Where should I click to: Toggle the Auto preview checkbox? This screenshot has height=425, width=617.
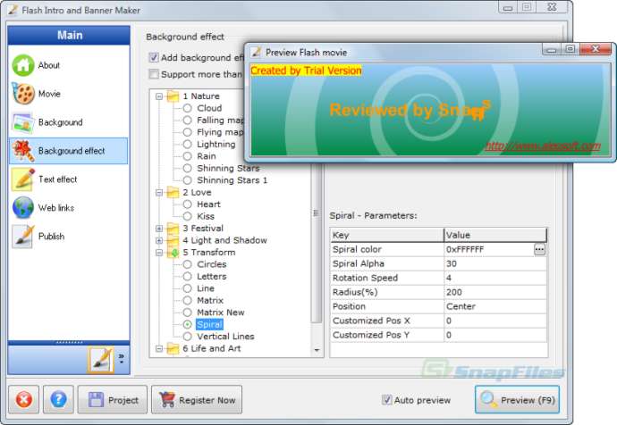(x=386, y=400)
